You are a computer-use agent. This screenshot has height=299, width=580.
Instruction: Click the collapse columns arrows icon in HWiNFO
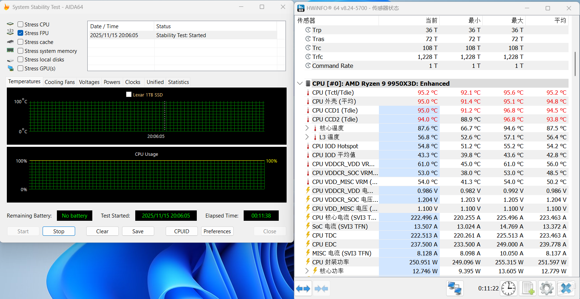(321, 288)
